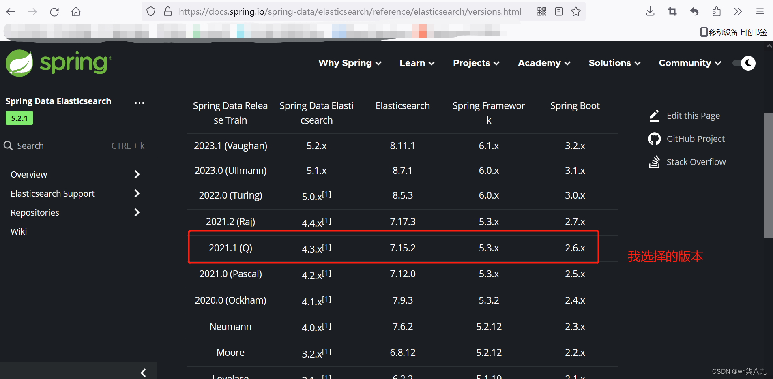Open the Projects menu
Image resolution: width=773 pixels, height=379 pixels.
[476, 63]
